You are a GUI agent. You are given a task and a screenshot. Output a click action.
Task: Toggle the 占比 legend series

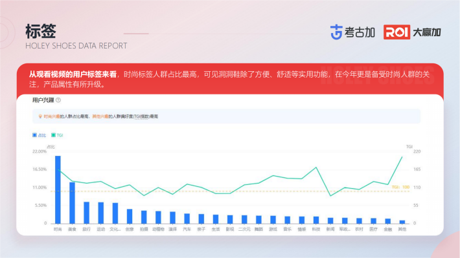[39, 135]
